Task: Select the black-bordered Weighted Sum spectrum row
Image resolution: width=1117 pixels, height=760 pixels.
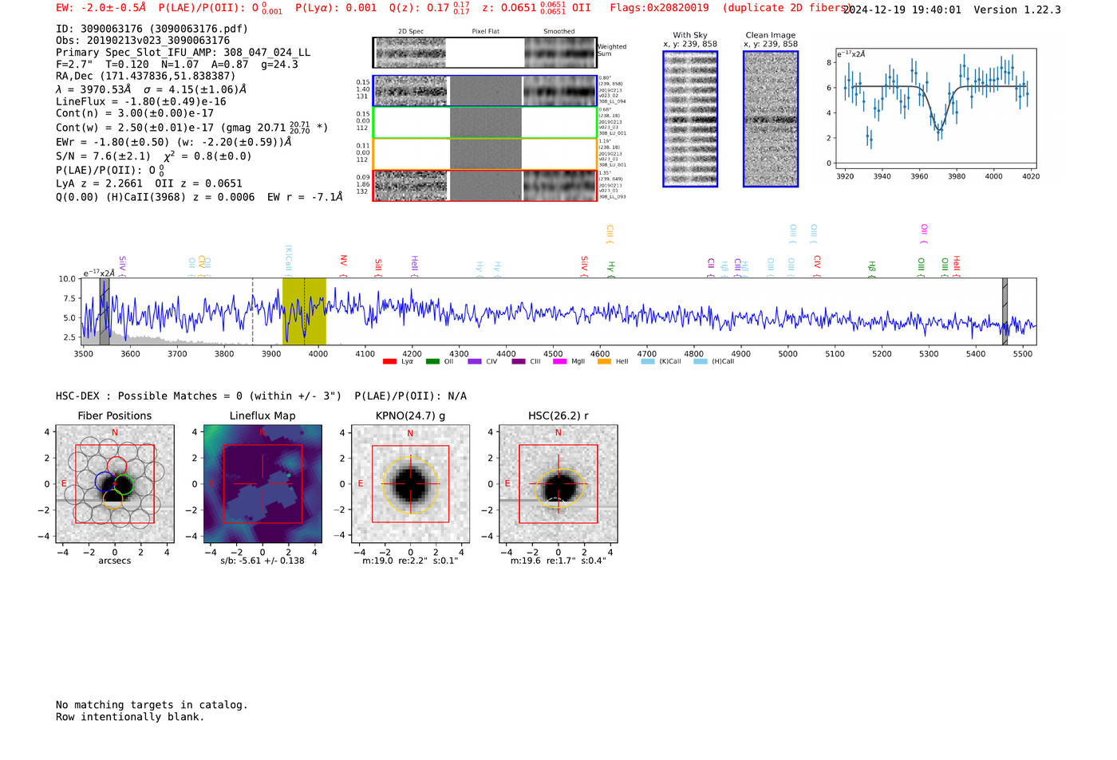Action: coord(484,53)
